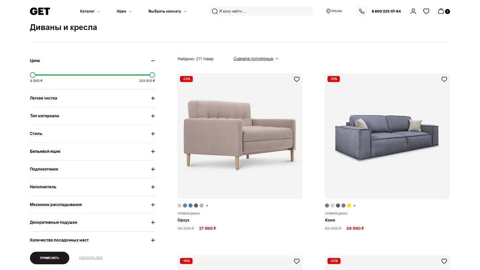Add Комо sofa to favorites
This screenshot has width=480, height=270.
[444, 79]
